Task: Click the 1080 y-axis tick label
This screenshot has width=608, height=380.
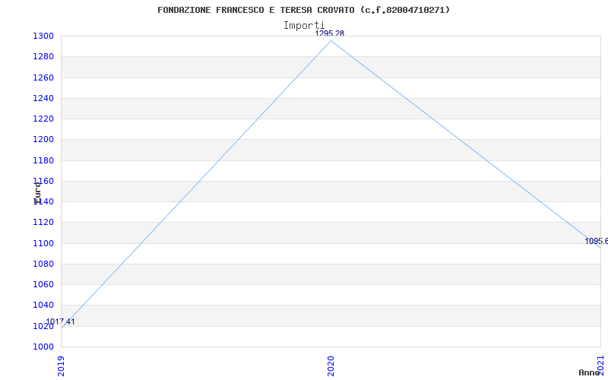Action: (43, 264)
